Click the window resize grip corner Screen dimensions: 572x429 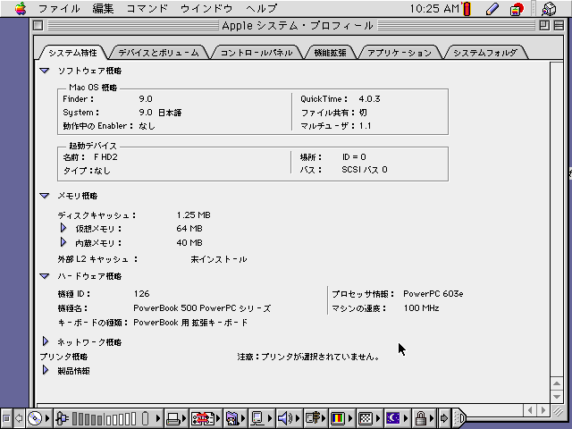click(558, 411)
